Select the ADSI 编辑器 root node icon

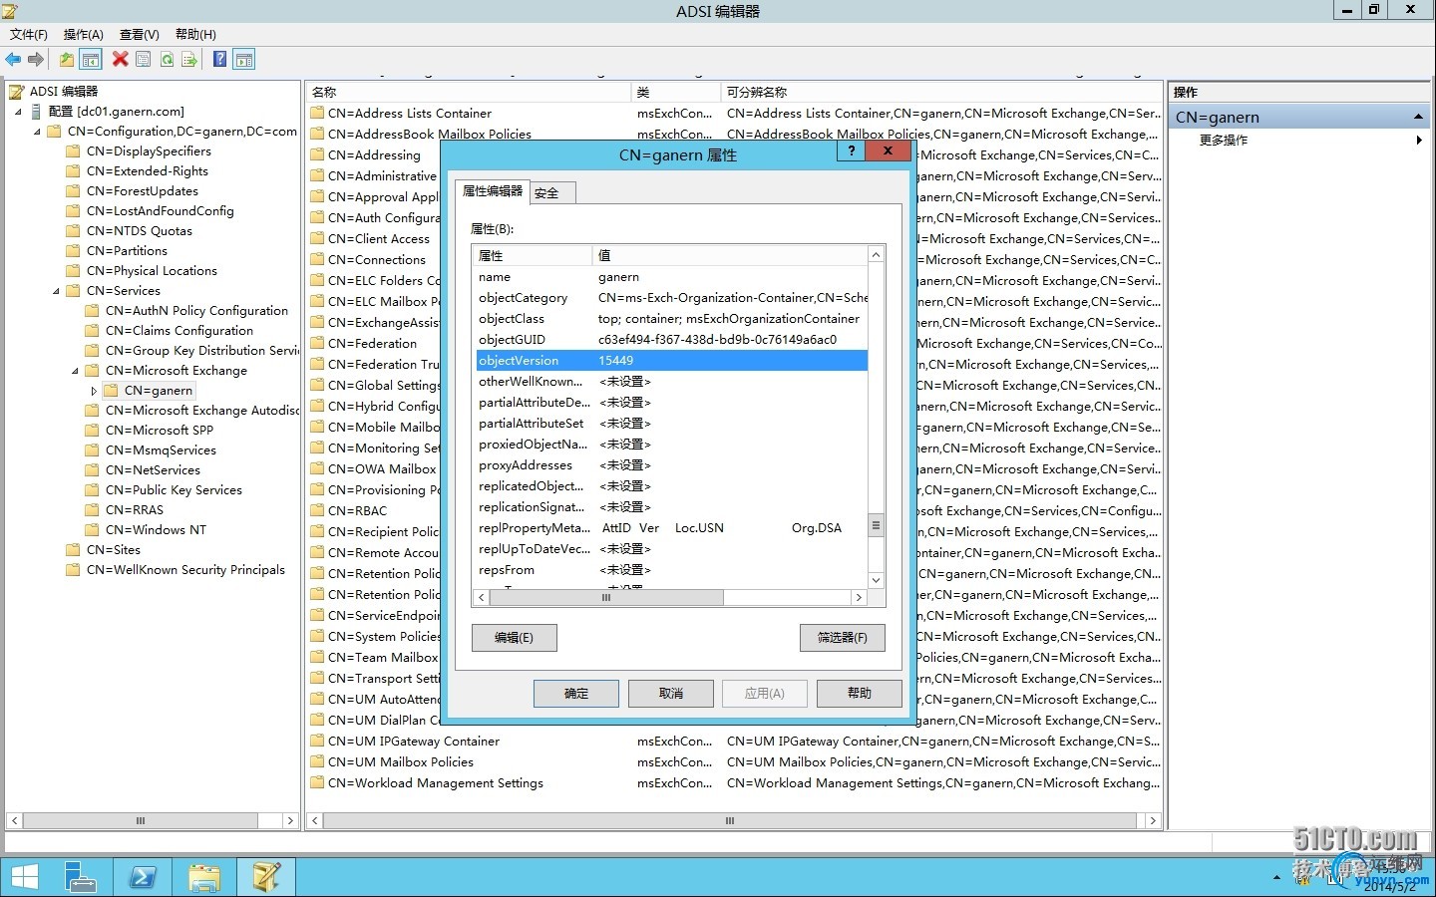click(x=17, y=92)
